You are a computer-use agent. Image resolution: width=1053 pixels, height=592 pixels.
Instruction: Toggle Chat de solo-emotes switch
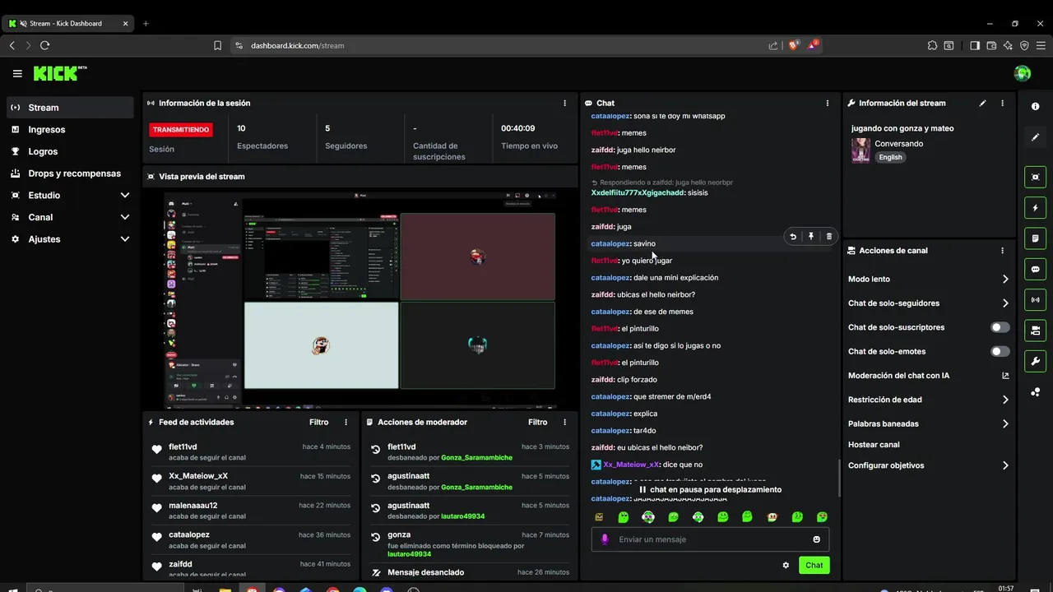tap(1000, 352)
